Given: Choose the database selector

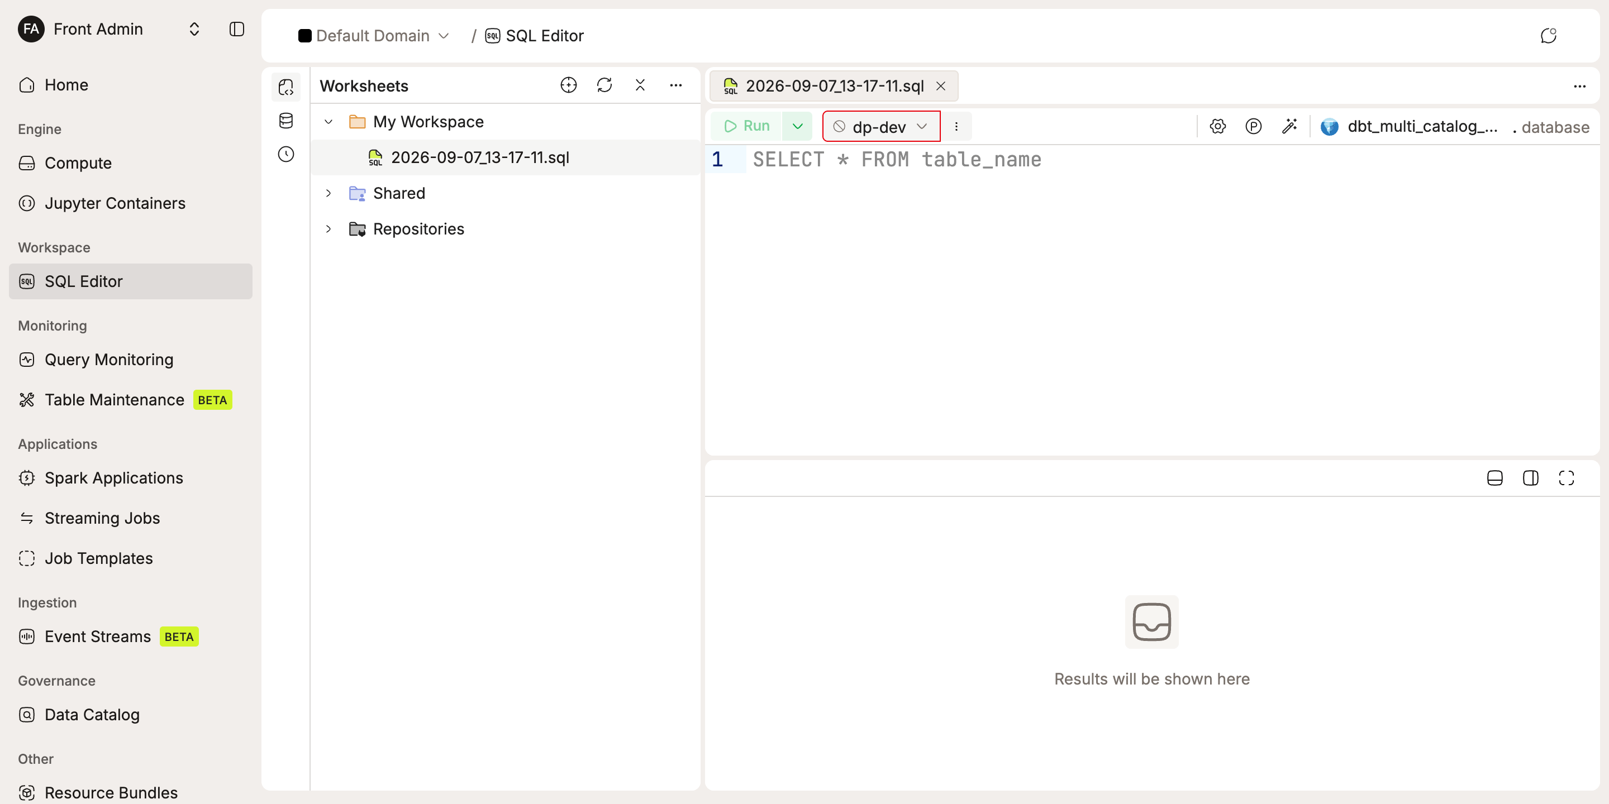Looking at the screenshot, I should coord(1555,127).
